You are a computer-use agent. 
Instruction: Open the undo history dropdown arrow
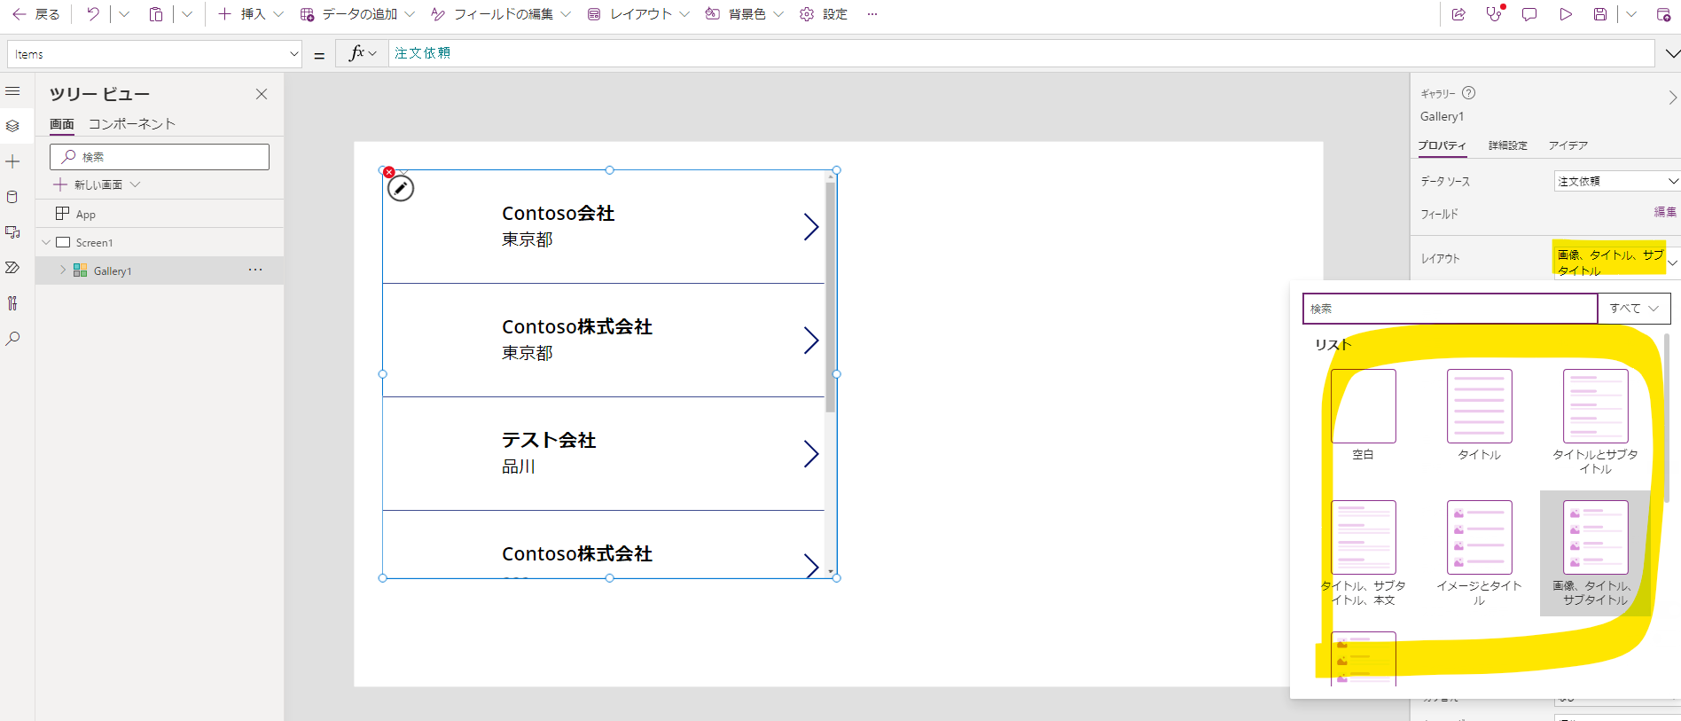point(124,14)
